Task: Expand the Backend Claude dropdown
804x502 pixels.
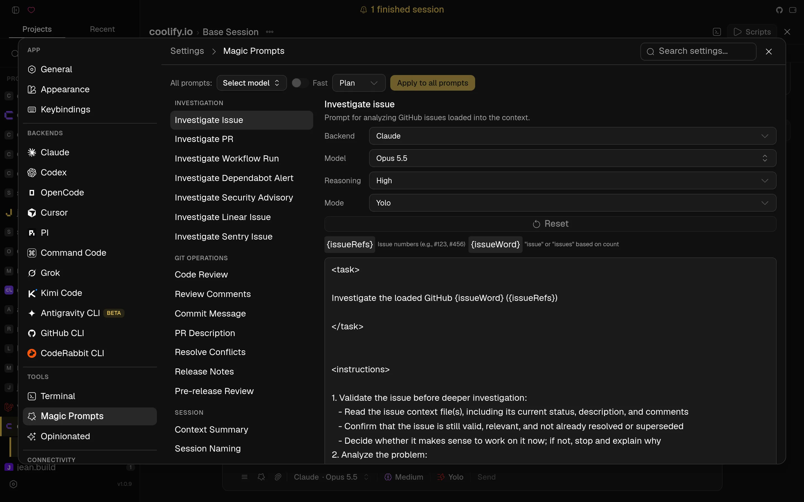Action: pyautogui.click(x=573, y=136)
